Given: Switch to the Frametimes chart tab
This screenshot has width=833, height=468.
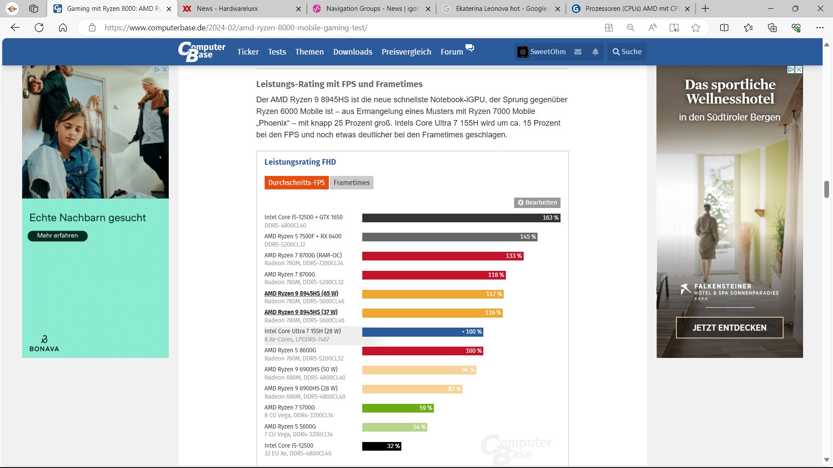Looking at the screenshot, I should (x=351, y=182).
